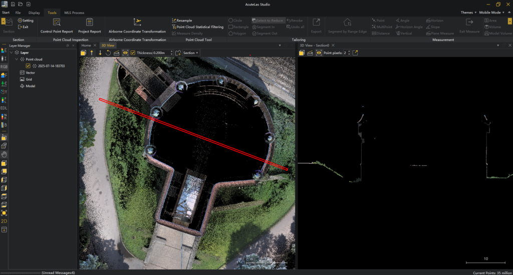Click the pan hand tool in sidebar
The image size is (513, 275).
coord(4,154)
